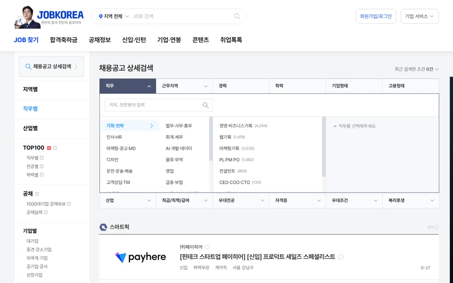The image size is (453, 283).
Task: Expand the 복리후생 filter
Action: [x=411, y=200]
